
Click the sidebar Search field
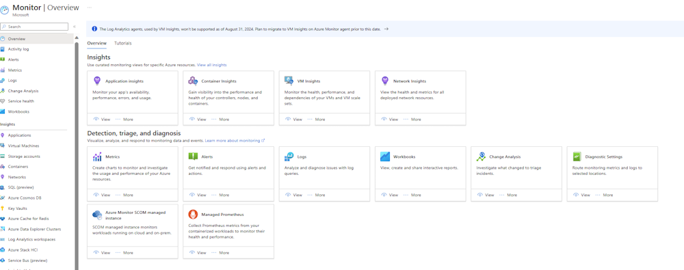[34, 27]
